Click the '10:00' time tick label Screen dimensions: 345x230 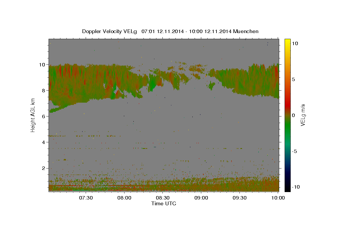pyautogui.click(x=278, y=198)
